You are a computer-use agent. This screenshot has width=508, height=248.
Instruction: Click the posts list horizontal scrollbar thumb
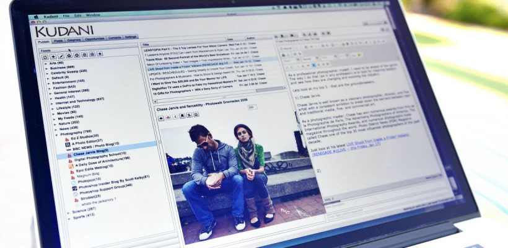(x=269, y=89)
